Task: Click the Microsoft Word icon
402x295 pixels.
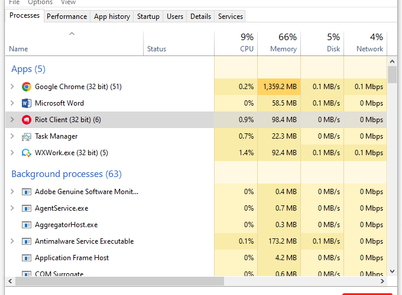Action: (x=27, y=103)
